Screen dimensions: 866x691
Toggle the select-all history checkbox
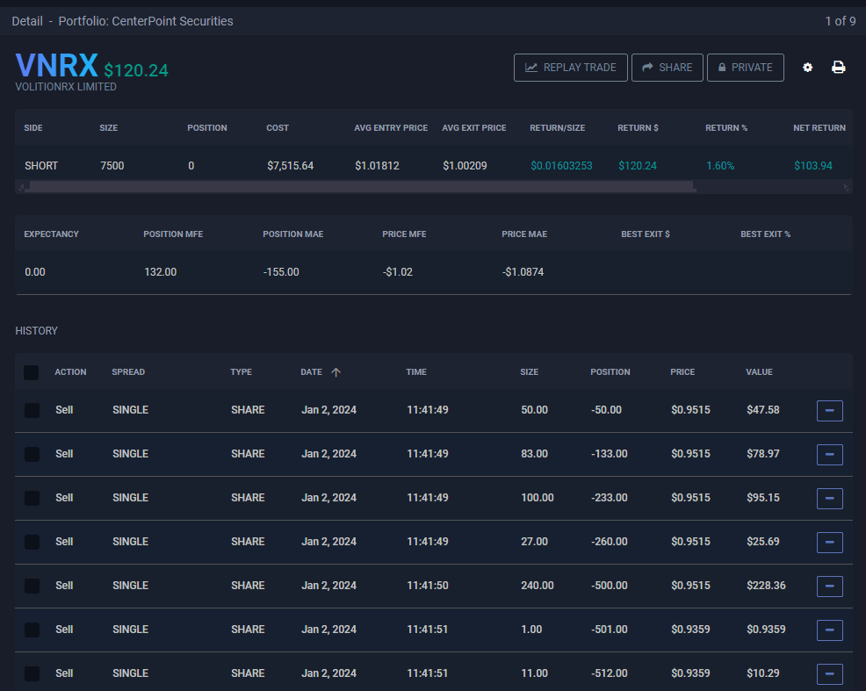click(32, 372)
